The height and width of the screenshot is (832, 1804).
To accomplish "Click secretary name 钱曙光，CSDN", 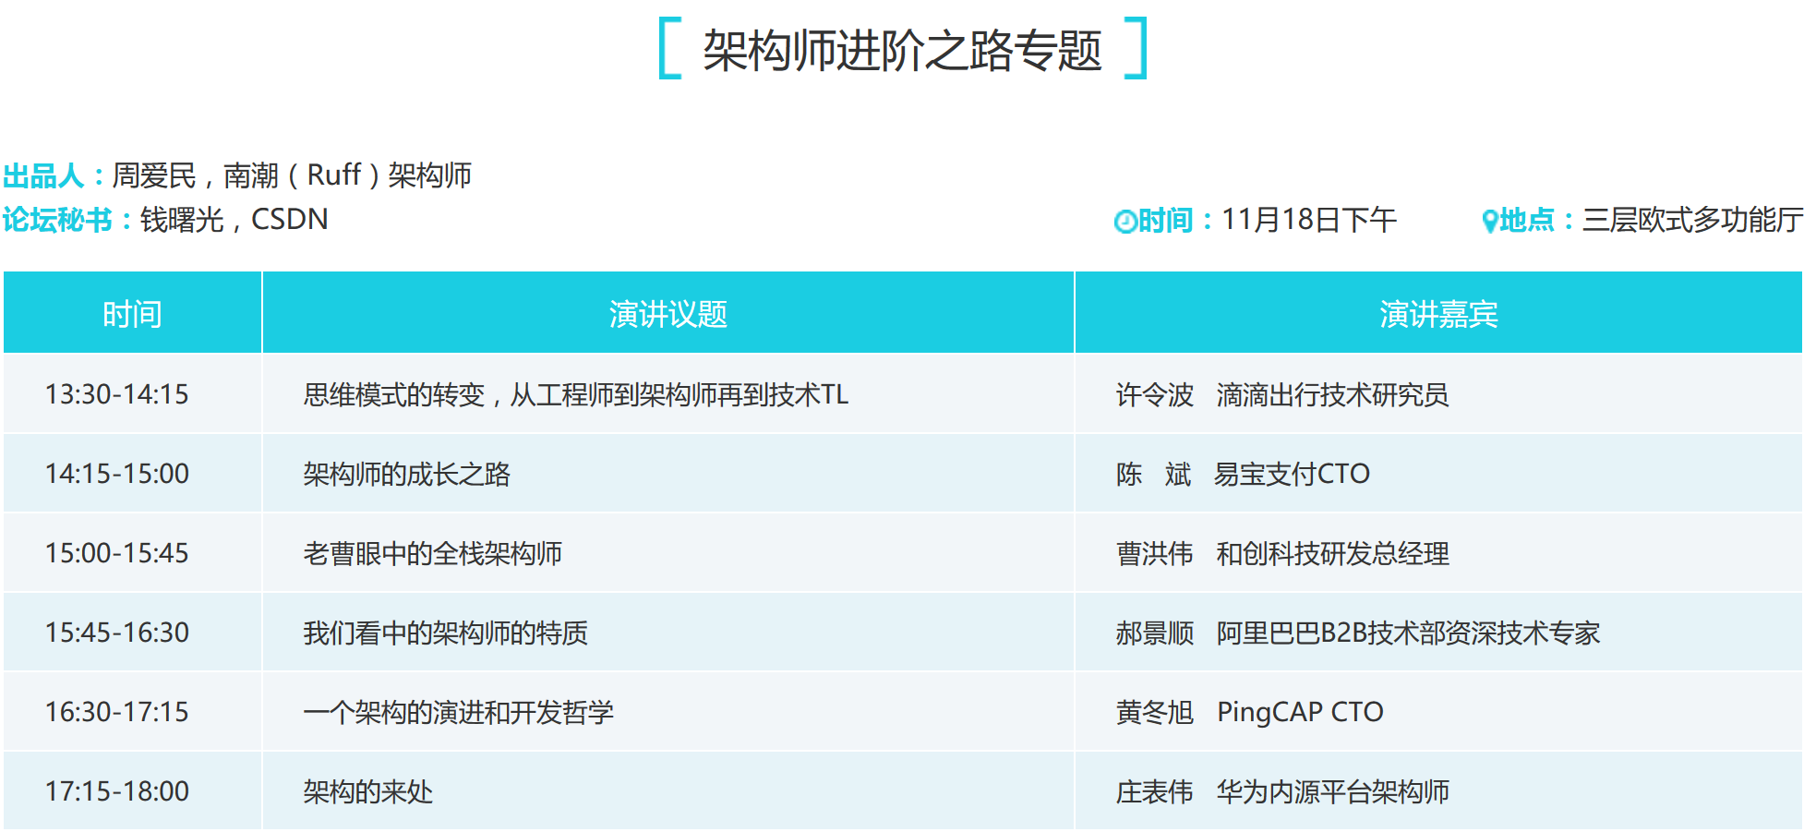I will (x=235, y=220).
